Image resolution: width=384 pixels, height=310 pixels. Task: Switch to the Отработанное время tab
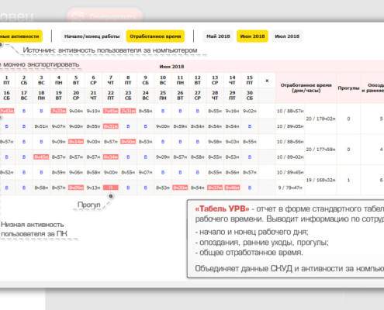[155, 36]
